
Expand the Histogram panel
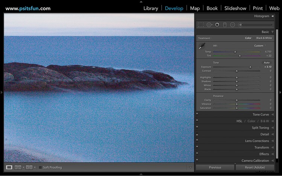coord(273,16)
